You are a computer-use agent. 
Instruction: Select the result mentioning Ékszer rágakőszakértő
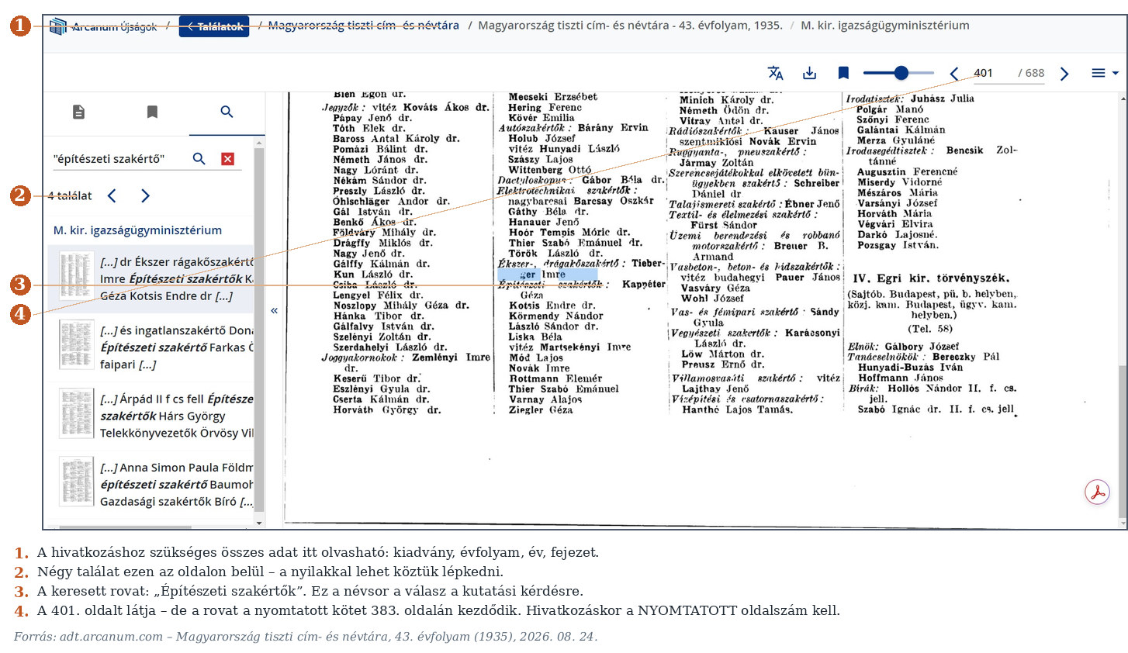[151, 279]
